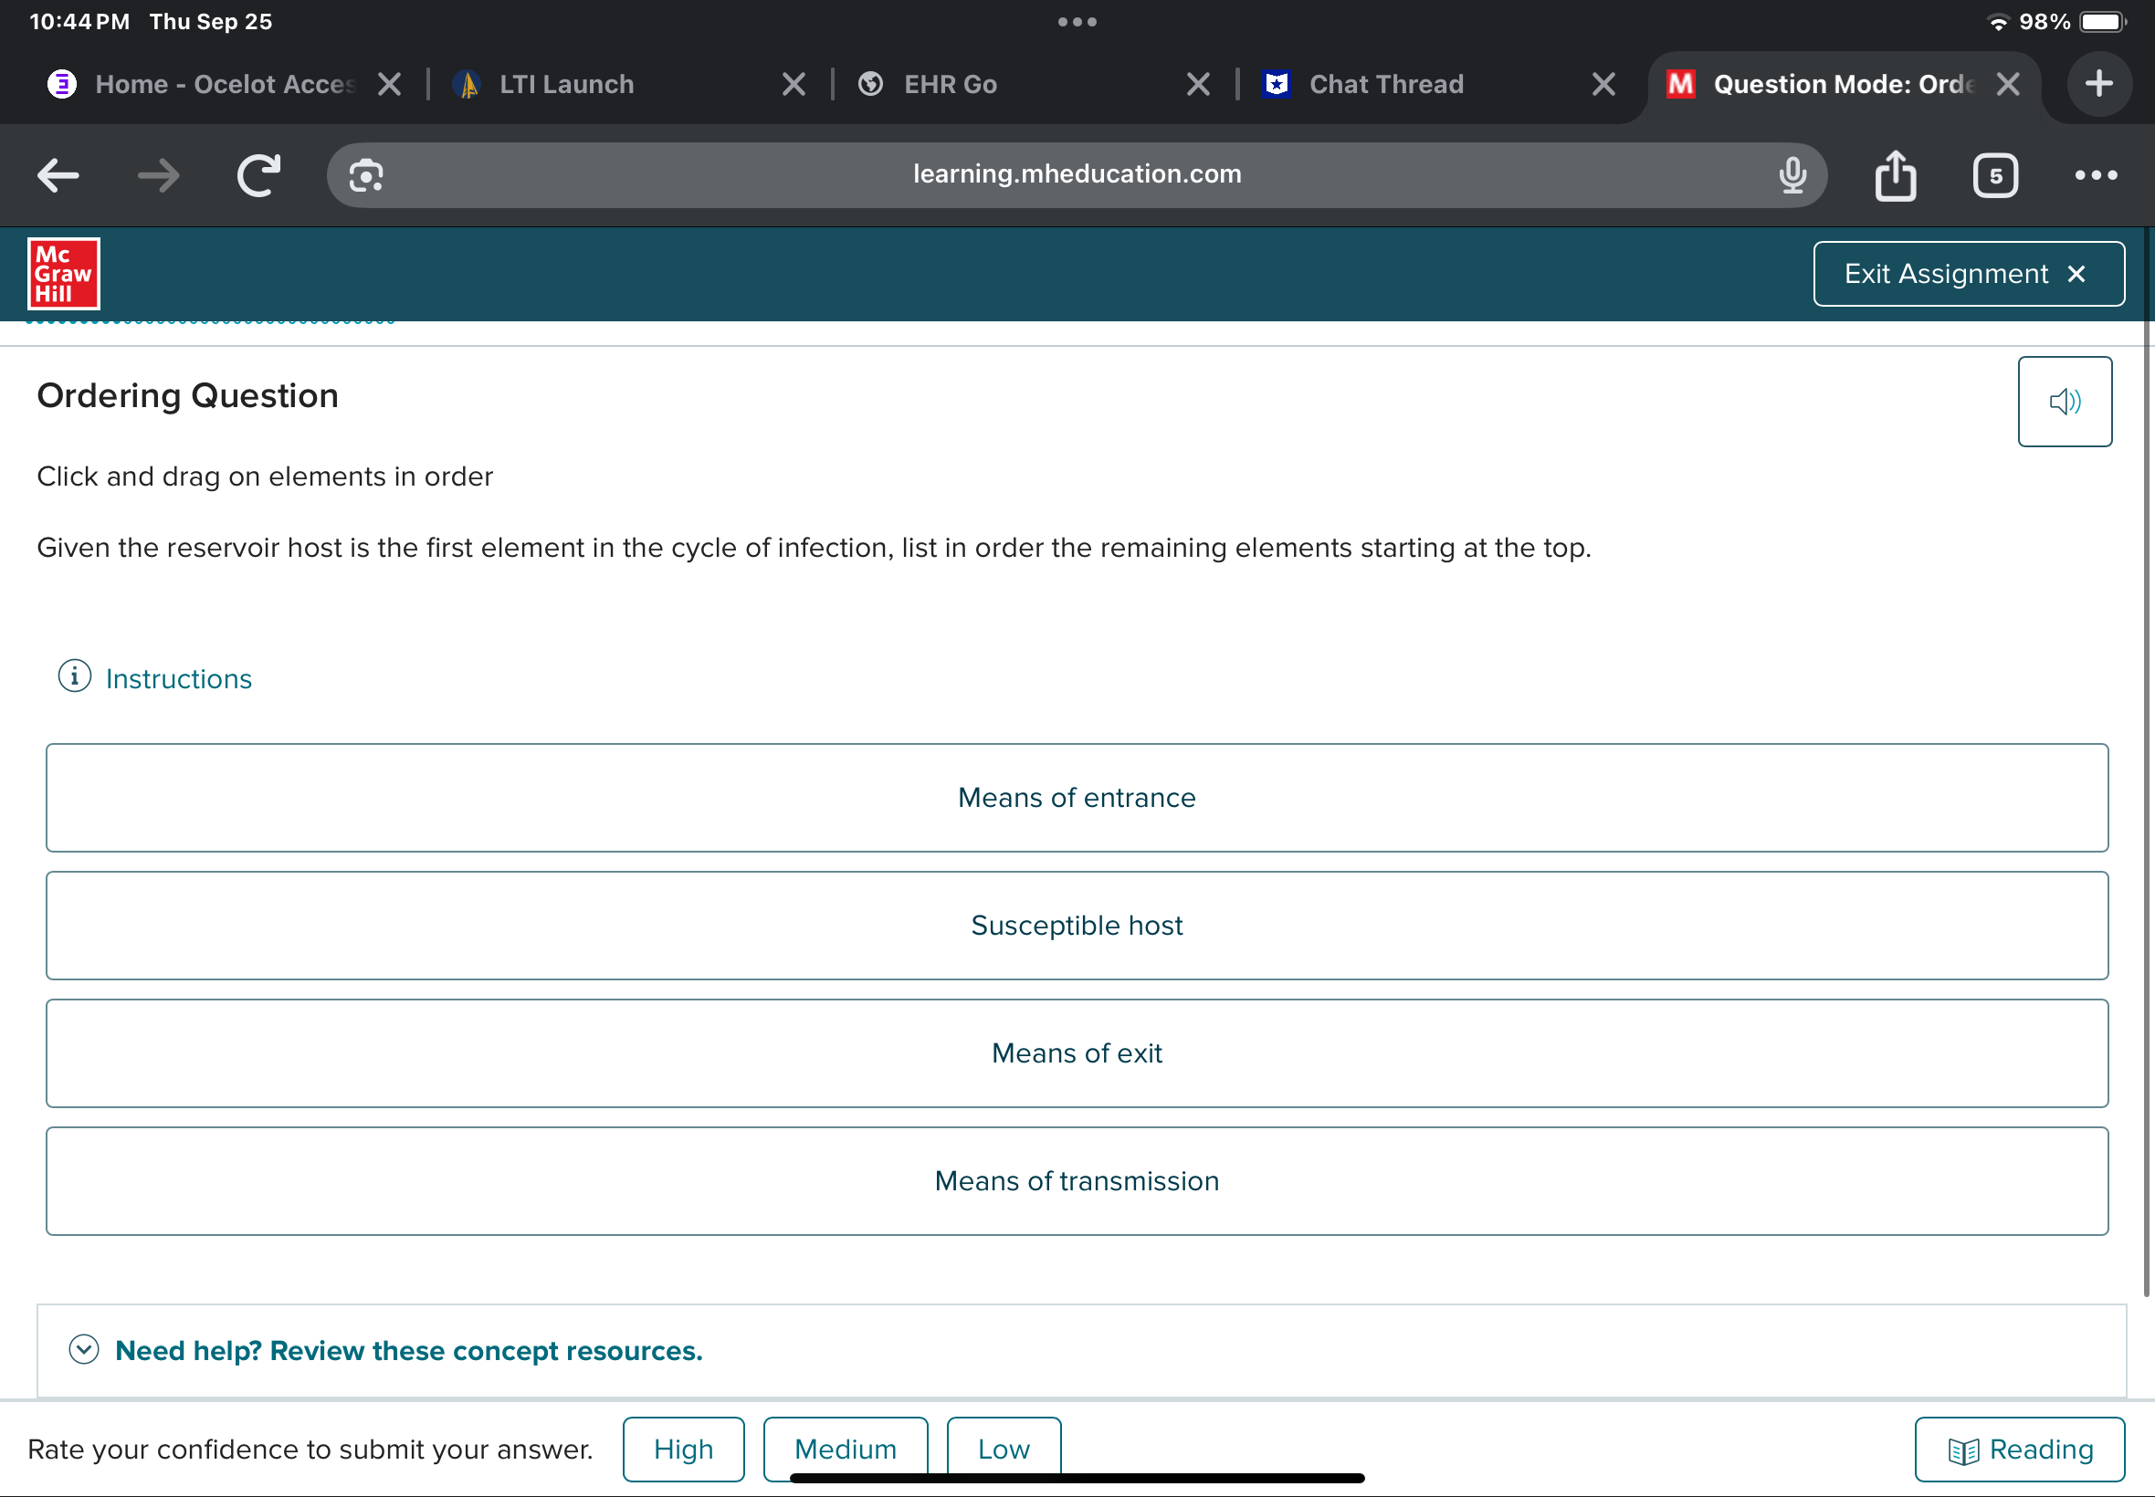Tap the browser back arrow
2155x1497 pixels.
coord(58,175)
